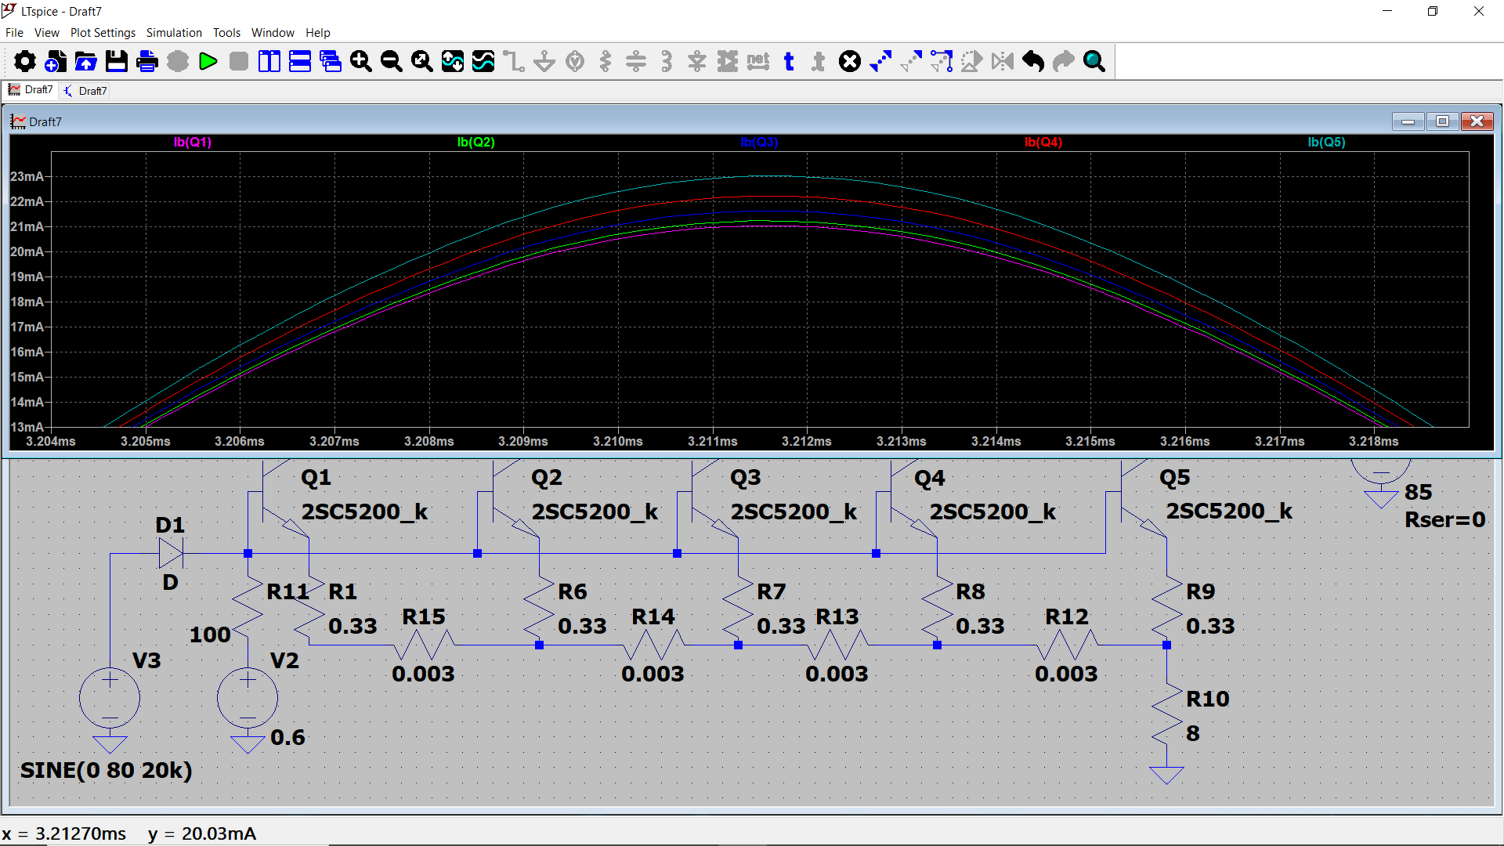Open the Tools menu
The height and width of the screenshot is (846, 1504).
(x=226, y=33)
